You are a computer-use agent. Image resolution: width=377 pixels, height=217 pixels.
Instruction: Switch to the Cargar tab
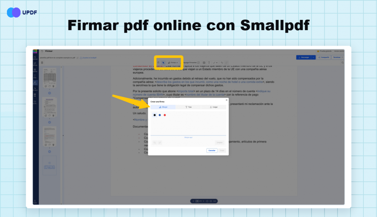pos(214,107)
